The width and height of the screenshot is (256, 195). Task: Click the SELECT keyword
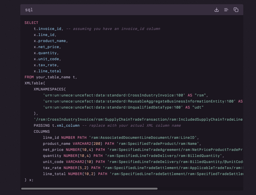tap(31, 23)
